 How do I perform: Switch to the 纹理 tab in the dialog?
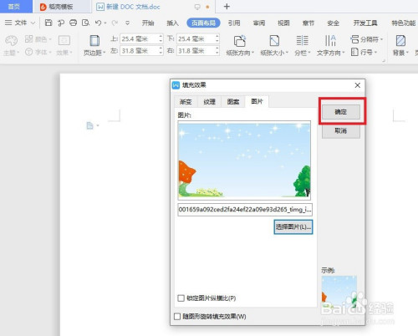click(x=209, y=102)
